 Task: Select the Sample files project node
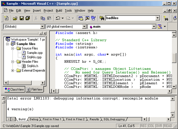tap(26, 44)
